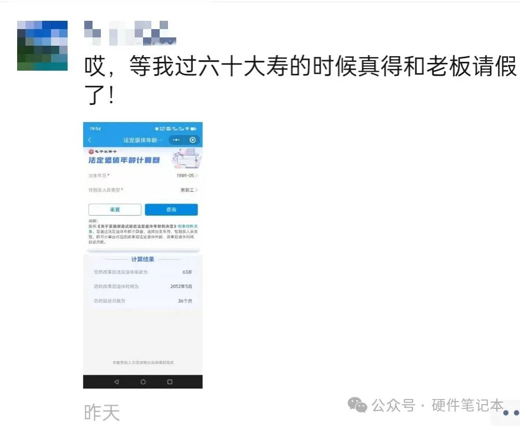Close mini program via circle target icon
The width and height of the screenshot is (520, 426).
coord(192,140)
